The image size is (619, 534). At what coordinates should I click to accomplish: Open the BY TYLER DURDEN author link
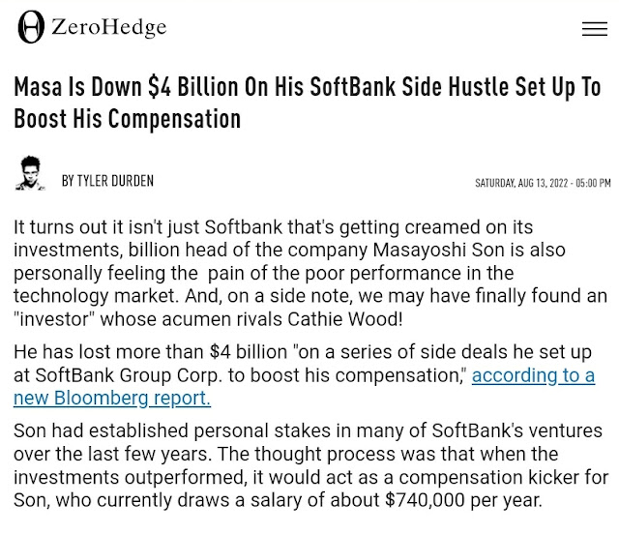pos(107,181)
